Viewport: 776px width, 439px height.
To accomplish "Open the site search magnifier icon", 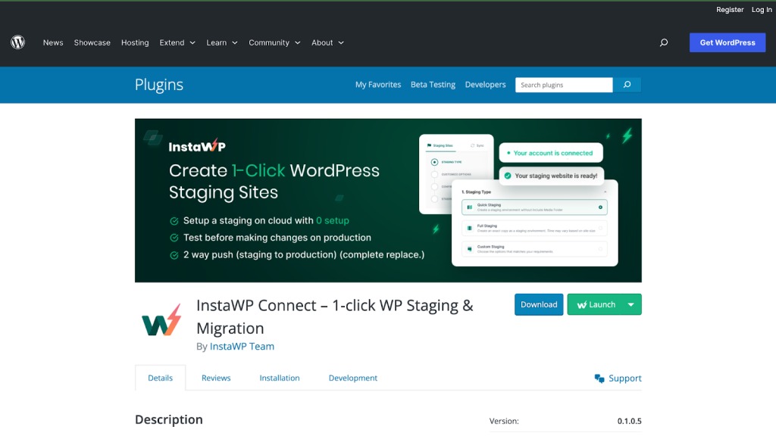I will tap(664, 42).
